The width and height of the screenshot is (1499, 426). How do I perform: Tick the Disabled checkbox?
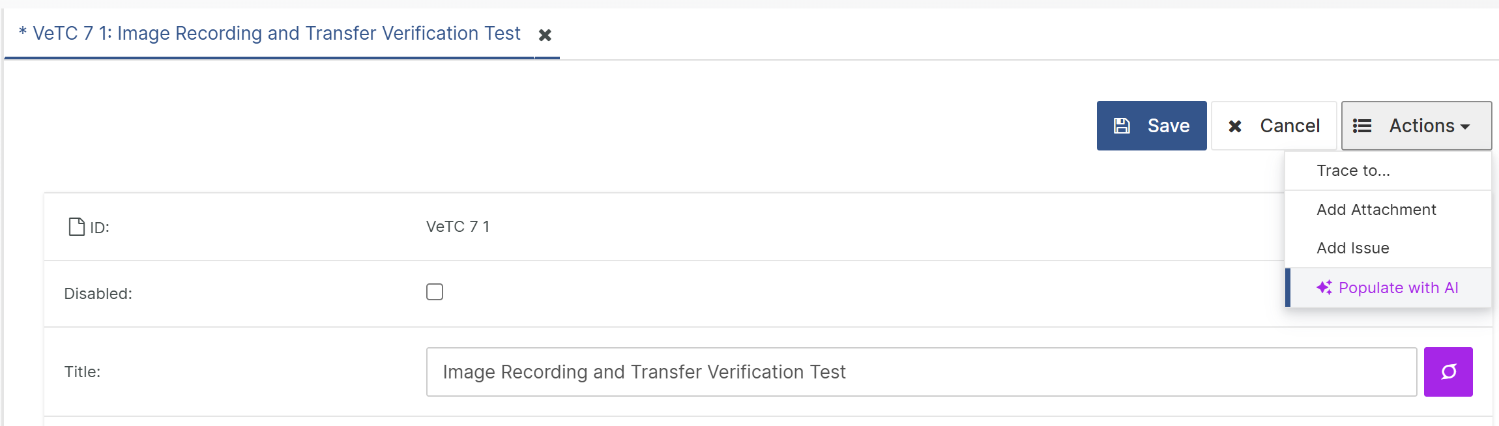pos(435,292)
